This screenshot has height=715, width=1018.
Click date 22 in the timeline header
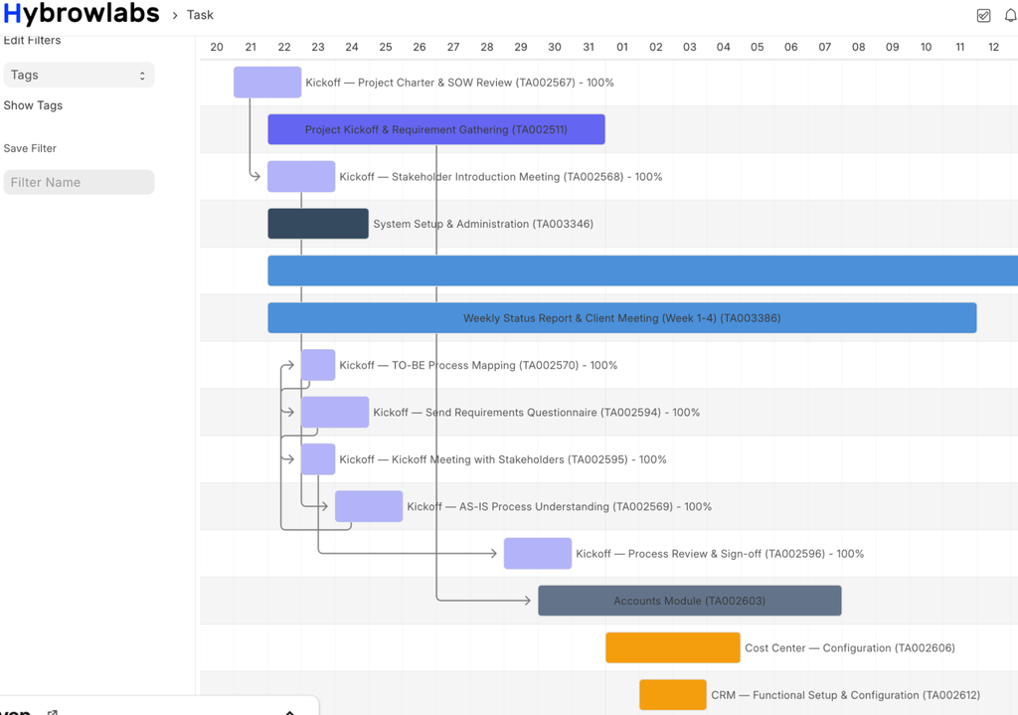tap(284, 47)
